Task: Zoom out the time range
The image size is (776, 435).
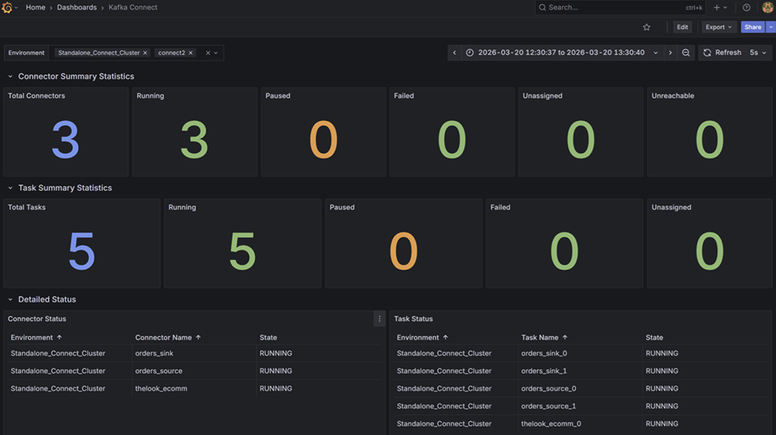Action: [x=686, y=53]
